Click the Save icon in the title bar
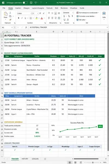109x164 pixels. (x=31, y=3)
